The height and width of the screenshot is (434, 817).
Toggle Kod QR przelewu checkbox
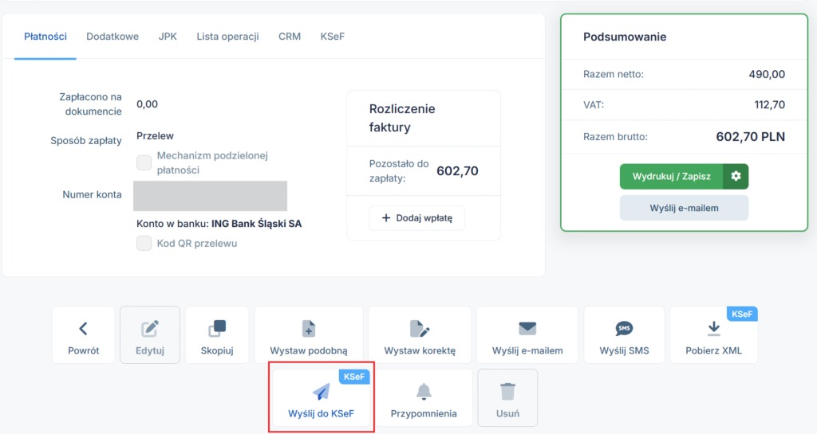click(x=144, y=244)
